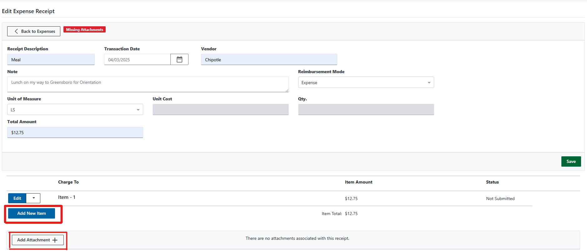The width and height of the screenshot is (587, 252).
Task: Grab the Note box resize handle
Action: [287, 90]
